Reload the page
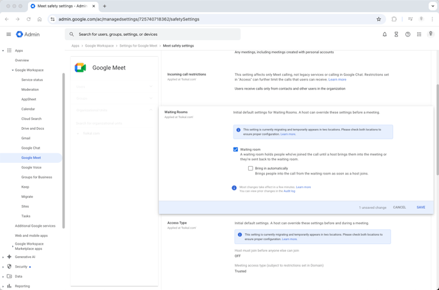439x290 pixels. tap(29, 19)
